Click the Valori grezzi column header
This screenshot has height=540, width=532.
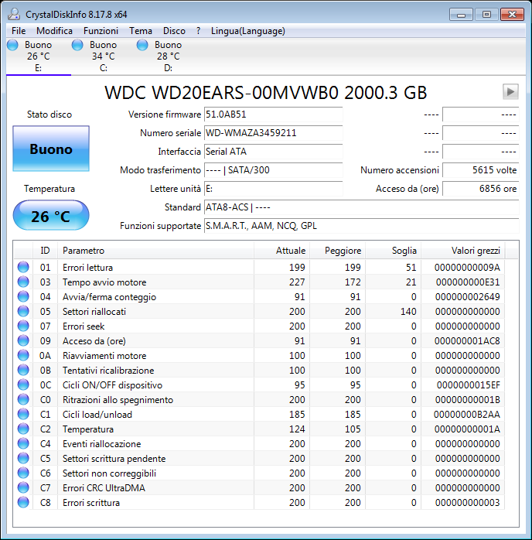[x=463, y=251]
